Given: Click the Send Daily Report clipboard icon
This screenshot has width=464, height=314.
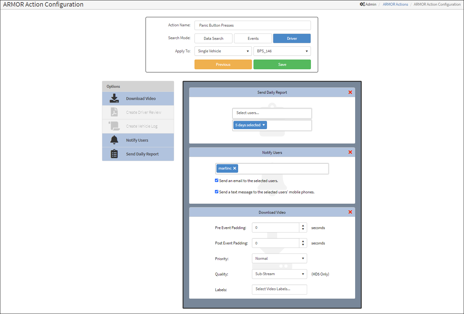Looking at the screenshot, I should pyautogui.click(x=114, y=154).
